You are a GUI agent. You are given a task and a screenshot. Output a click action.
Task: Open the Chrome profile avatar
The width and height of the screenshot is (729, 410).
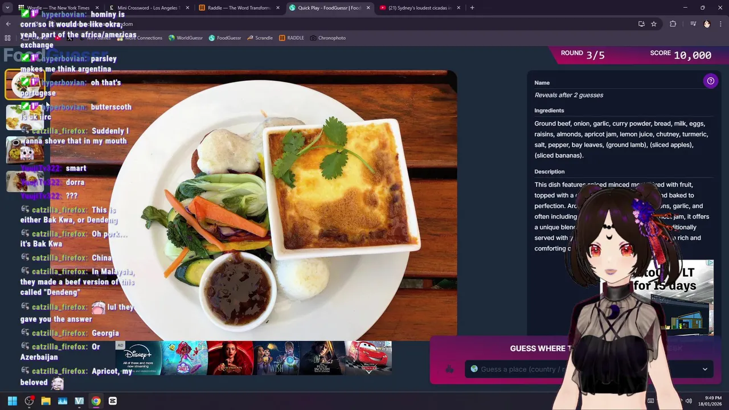(x=707, y=24)
